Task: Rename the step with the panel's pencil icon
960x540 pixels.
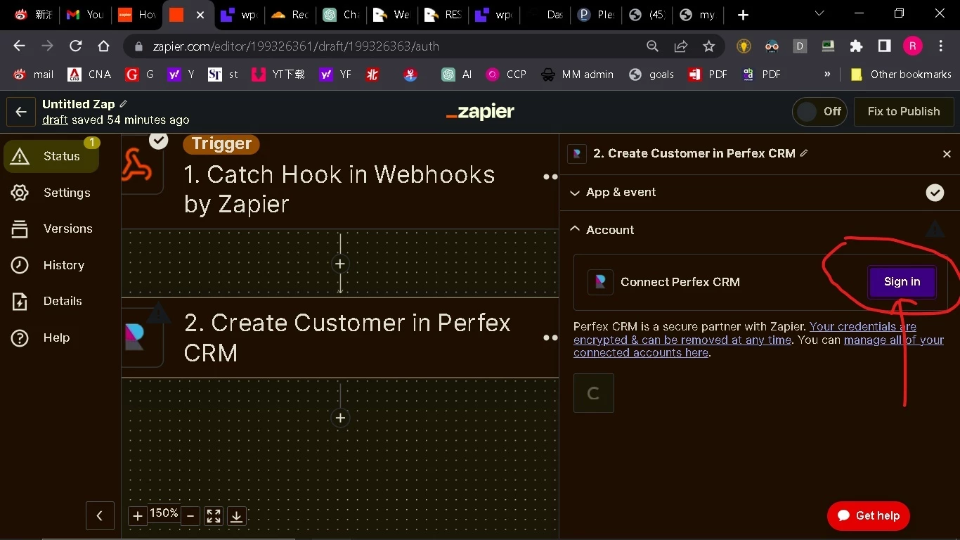Action: pyautogui.click(x=804, y=153)
